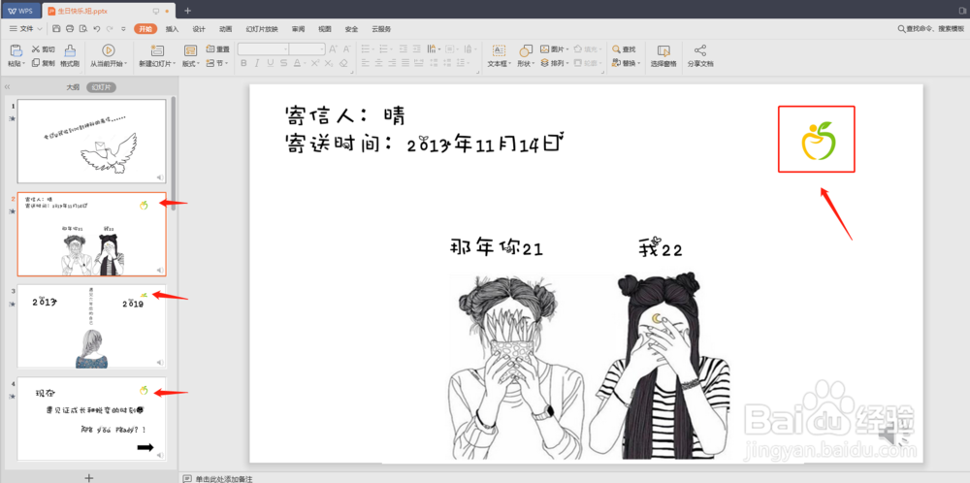Screen dimensions: 970x483
Task: Open the 文件 File menu
Action: click(26, 29)
